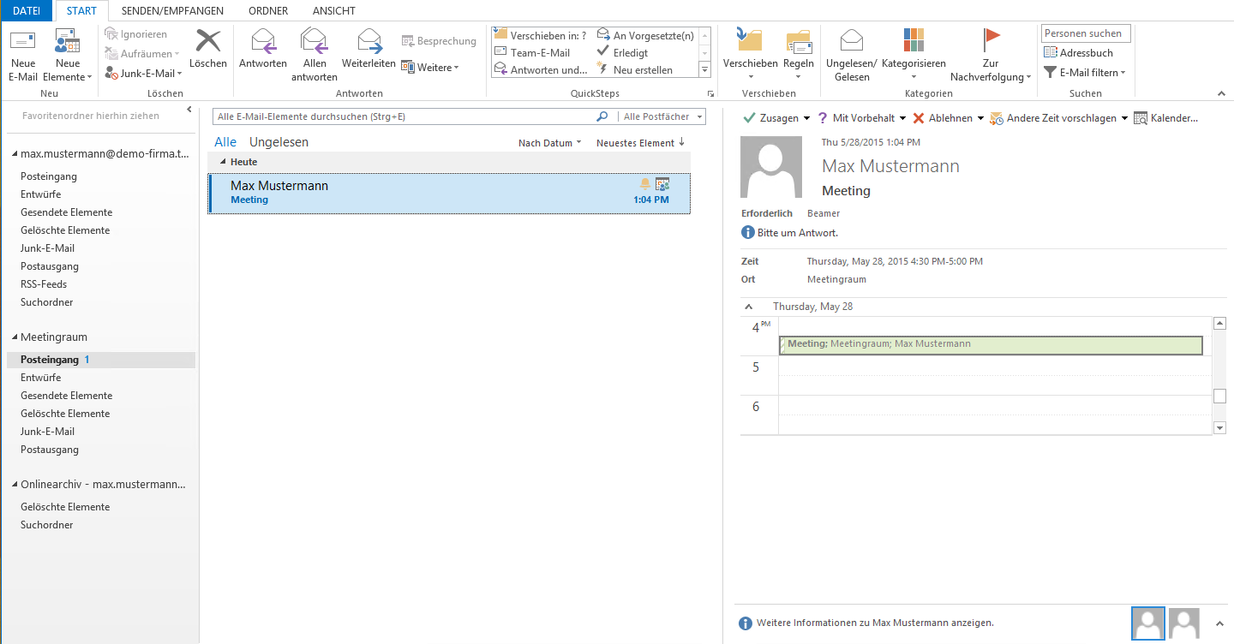Collapse the Thursday, May 28 calendar preview

pyautogui.click(x=749, y=307)
